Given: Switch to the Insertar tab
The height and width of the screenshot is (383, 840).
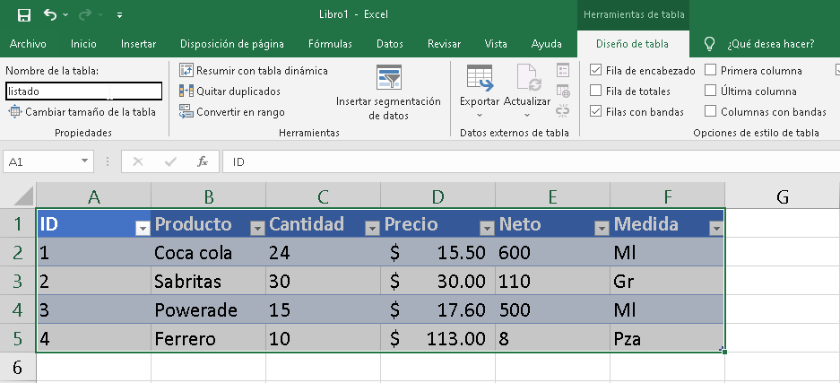Looking at the screenshot, I should 138,44.
